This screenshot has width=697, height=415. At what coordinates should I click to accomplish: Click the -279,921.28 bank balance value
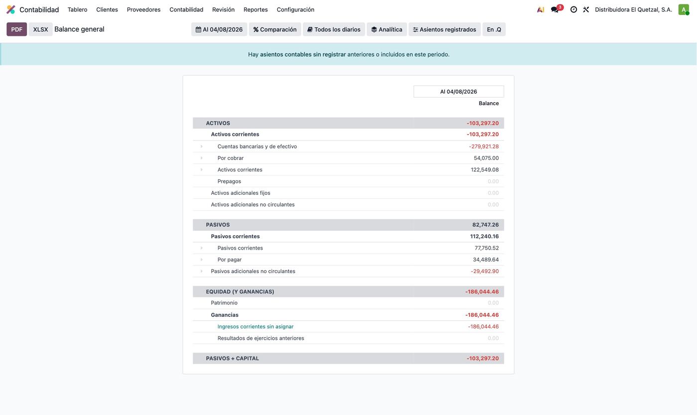pyautogui.click(x=484, y=146)
